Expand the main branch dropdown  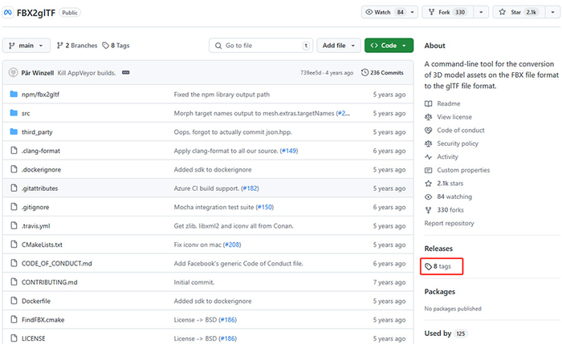pyautogui.click(x=25, y=46)
